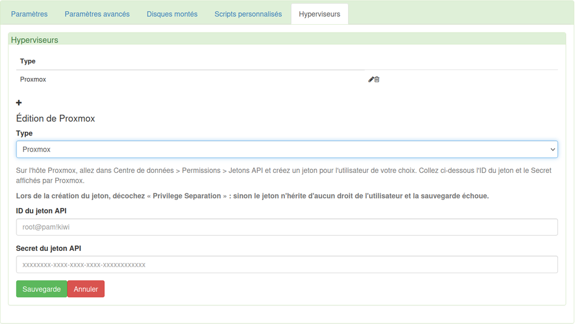
Task: Click the Édition de Proxmox heading
Action: [55, 118]
